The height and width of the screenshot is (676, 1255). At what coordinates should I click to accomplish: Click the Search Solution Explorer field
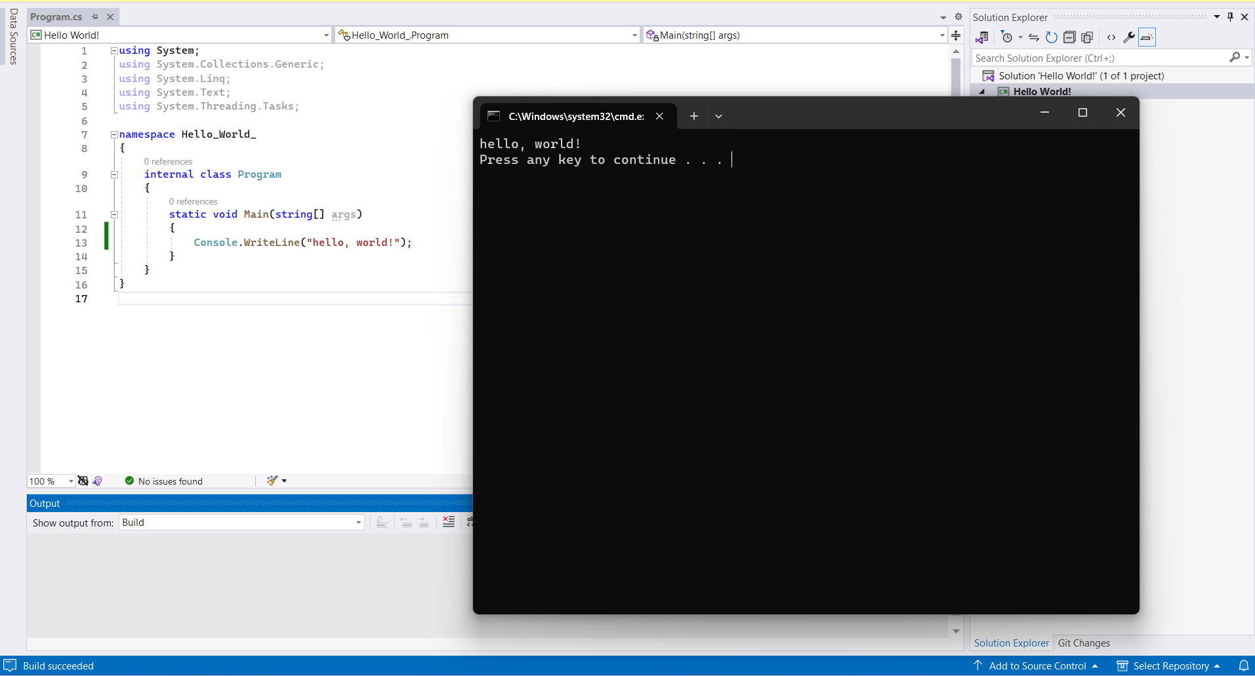tap(1100, 58)
